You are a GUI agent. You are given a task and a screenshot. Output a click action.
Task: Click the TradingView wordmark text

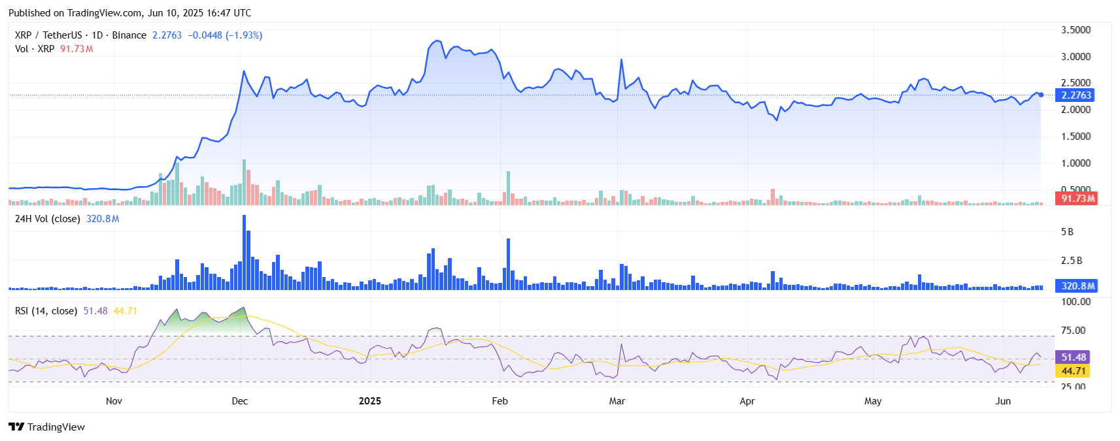(x=56, y=427)
